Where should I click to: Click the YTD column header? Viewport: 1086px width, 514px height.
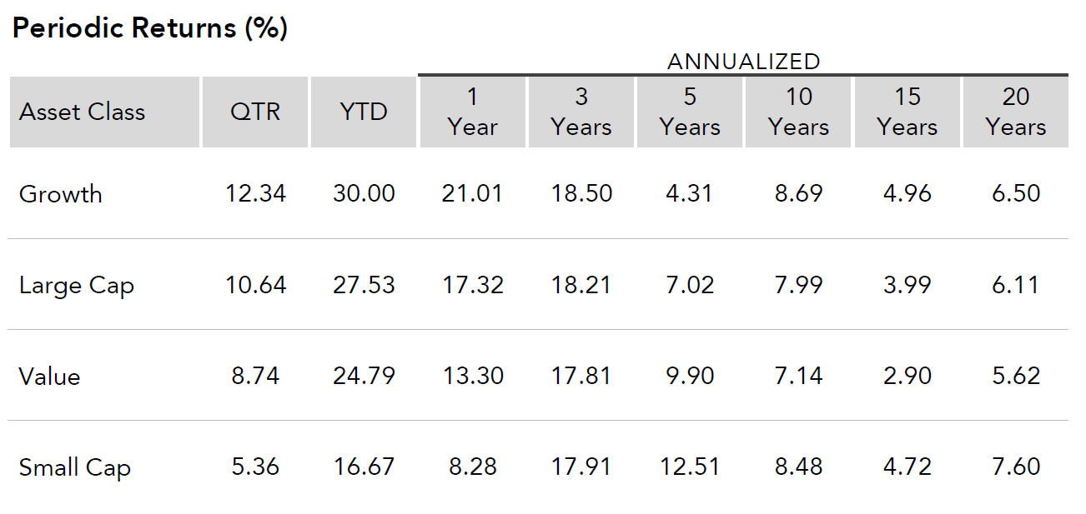(x=364, y=112)
